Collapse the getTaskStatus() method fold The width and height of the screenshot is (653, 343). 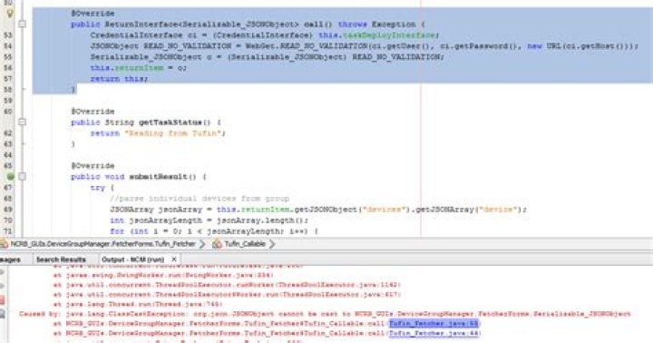[x=22, y=122]
